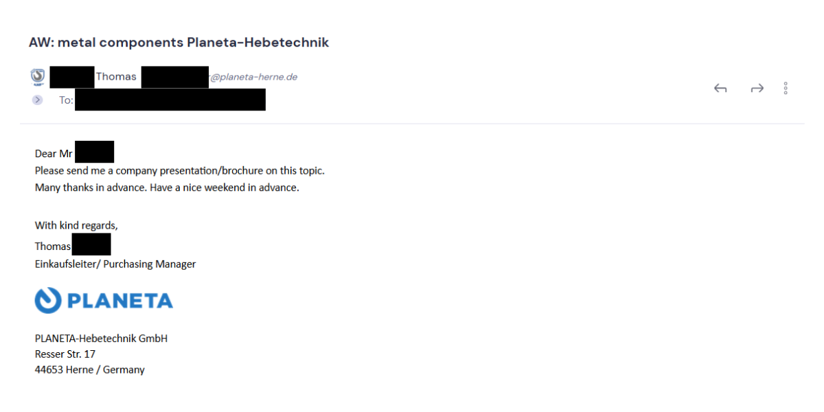Open the three-dot more options menu
Viewport: 824px width, 412px height.
(786, 88)
